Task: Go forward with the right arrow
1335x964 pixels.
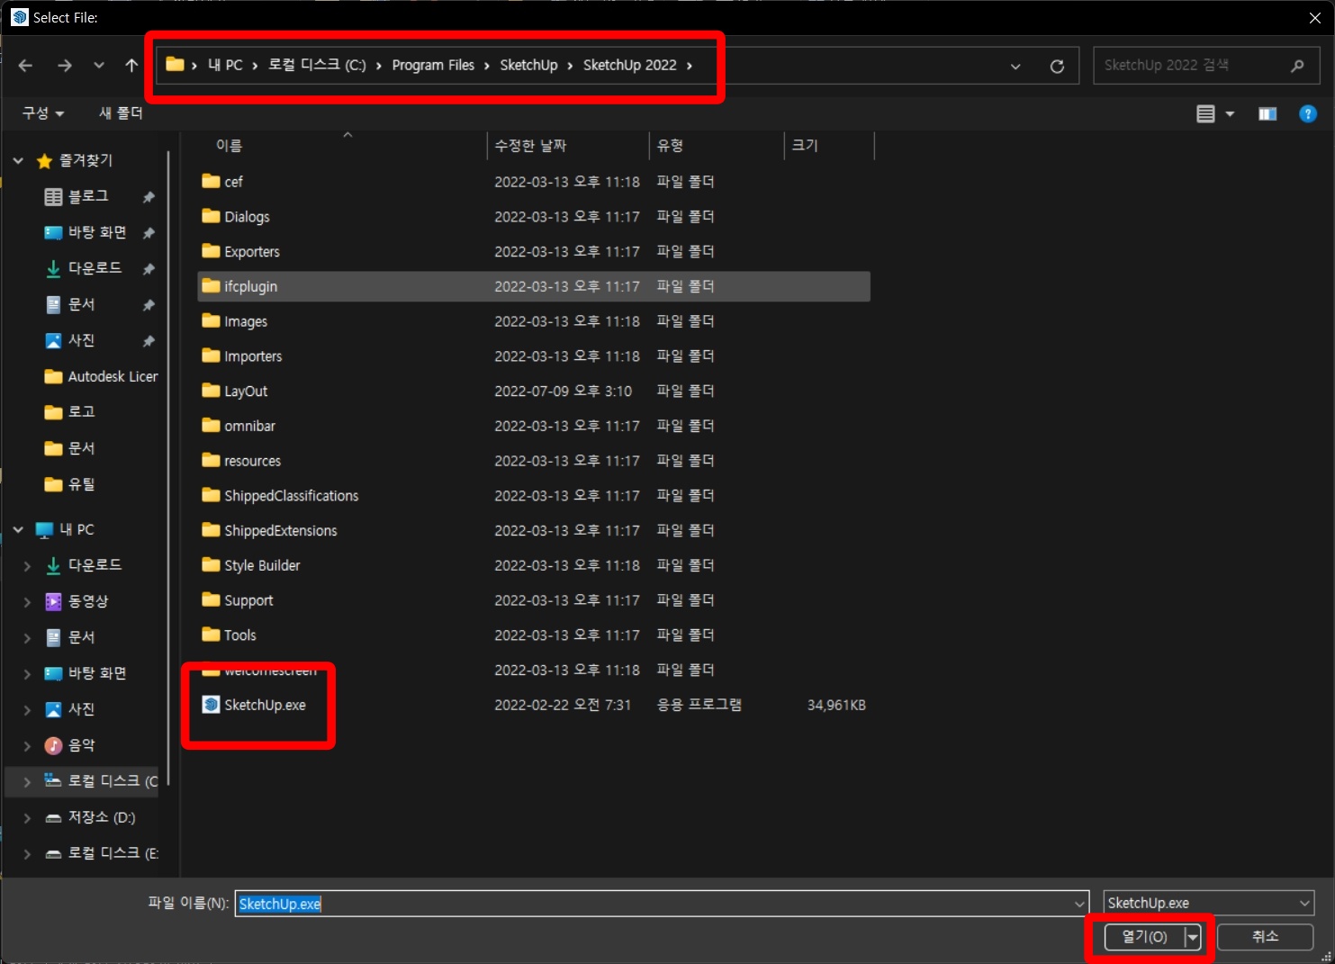Action: click(x=64, y=66)
